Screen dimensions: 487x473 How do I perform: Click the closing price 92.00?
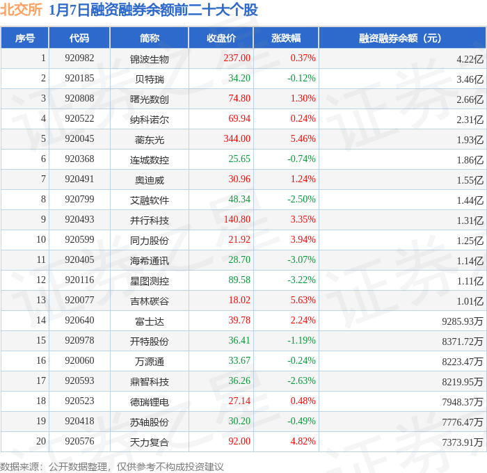tap(239, 442)
